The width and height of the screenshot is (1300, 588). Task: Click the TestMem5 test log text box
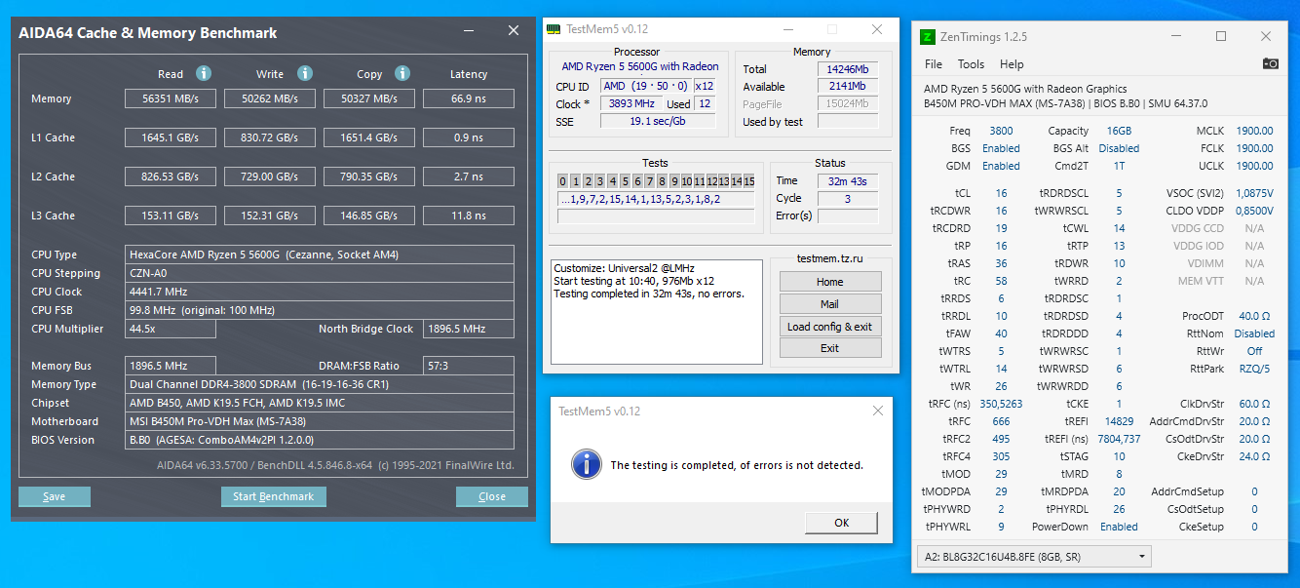657,311
